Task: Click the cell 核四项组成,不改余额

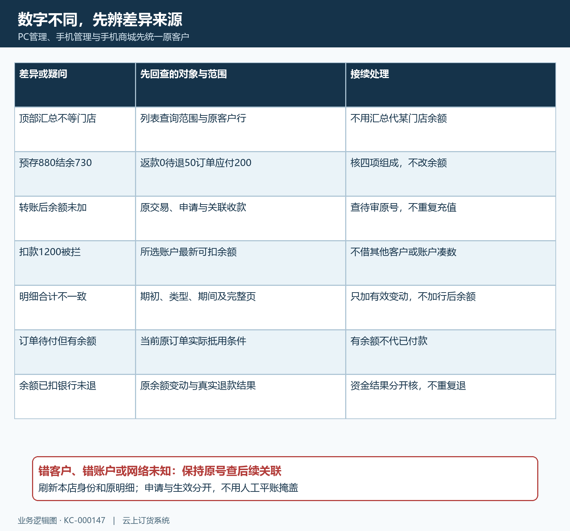Action: pyautogui.click(x=451, y=174)
